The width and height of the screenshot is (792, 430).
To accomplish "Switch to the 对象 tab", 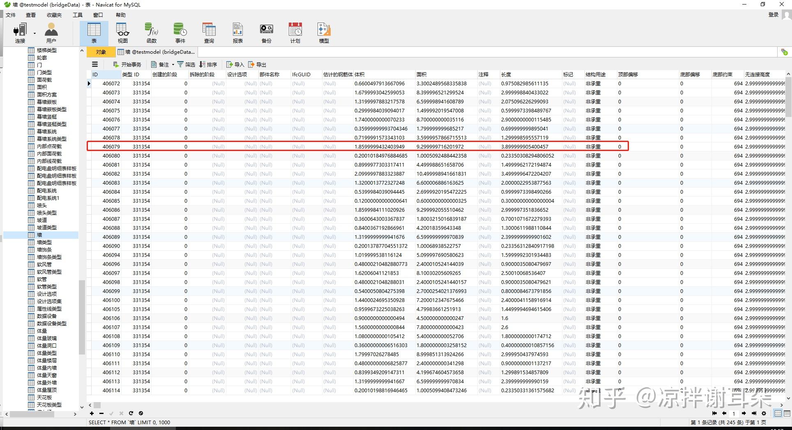I will coord(101,52).
